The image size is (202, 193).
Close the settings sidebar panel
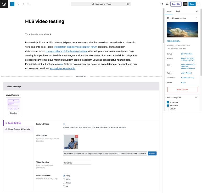[197, 11]
